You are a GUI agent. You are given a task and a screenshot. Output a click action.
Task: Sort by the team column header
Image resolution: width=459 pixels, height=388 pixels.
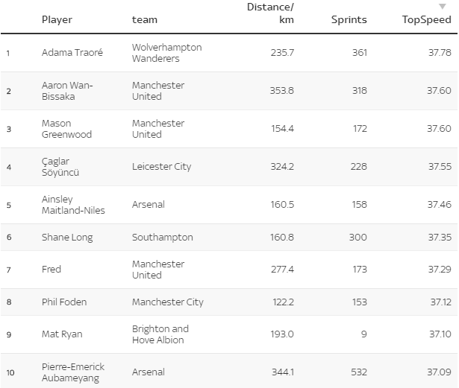coord(145,20)
